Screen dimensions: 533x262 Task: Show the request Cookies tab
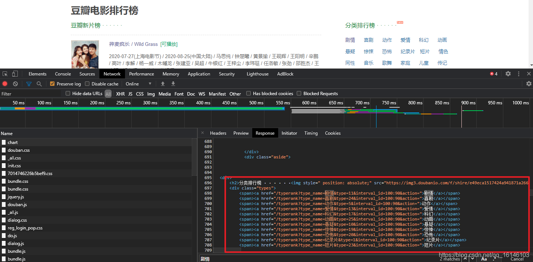tap(333, 133)
